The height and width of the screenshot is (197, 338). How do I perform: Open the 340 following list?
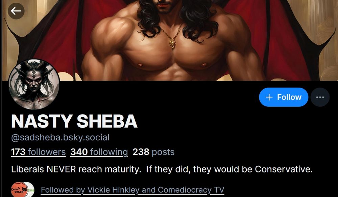pos(99,152)
